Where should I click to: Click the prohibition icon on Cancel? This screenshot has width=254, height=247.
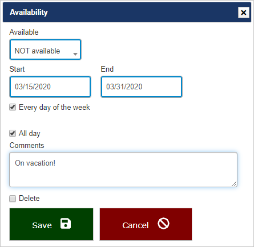point(163,224)
